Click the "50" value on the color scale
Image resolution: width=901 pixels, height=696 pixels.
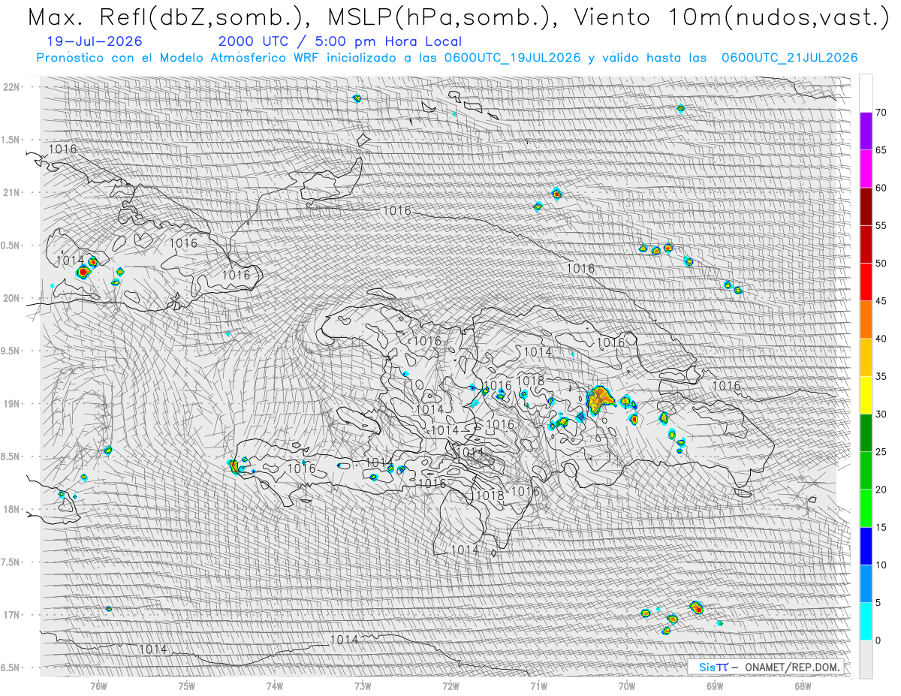882,264
